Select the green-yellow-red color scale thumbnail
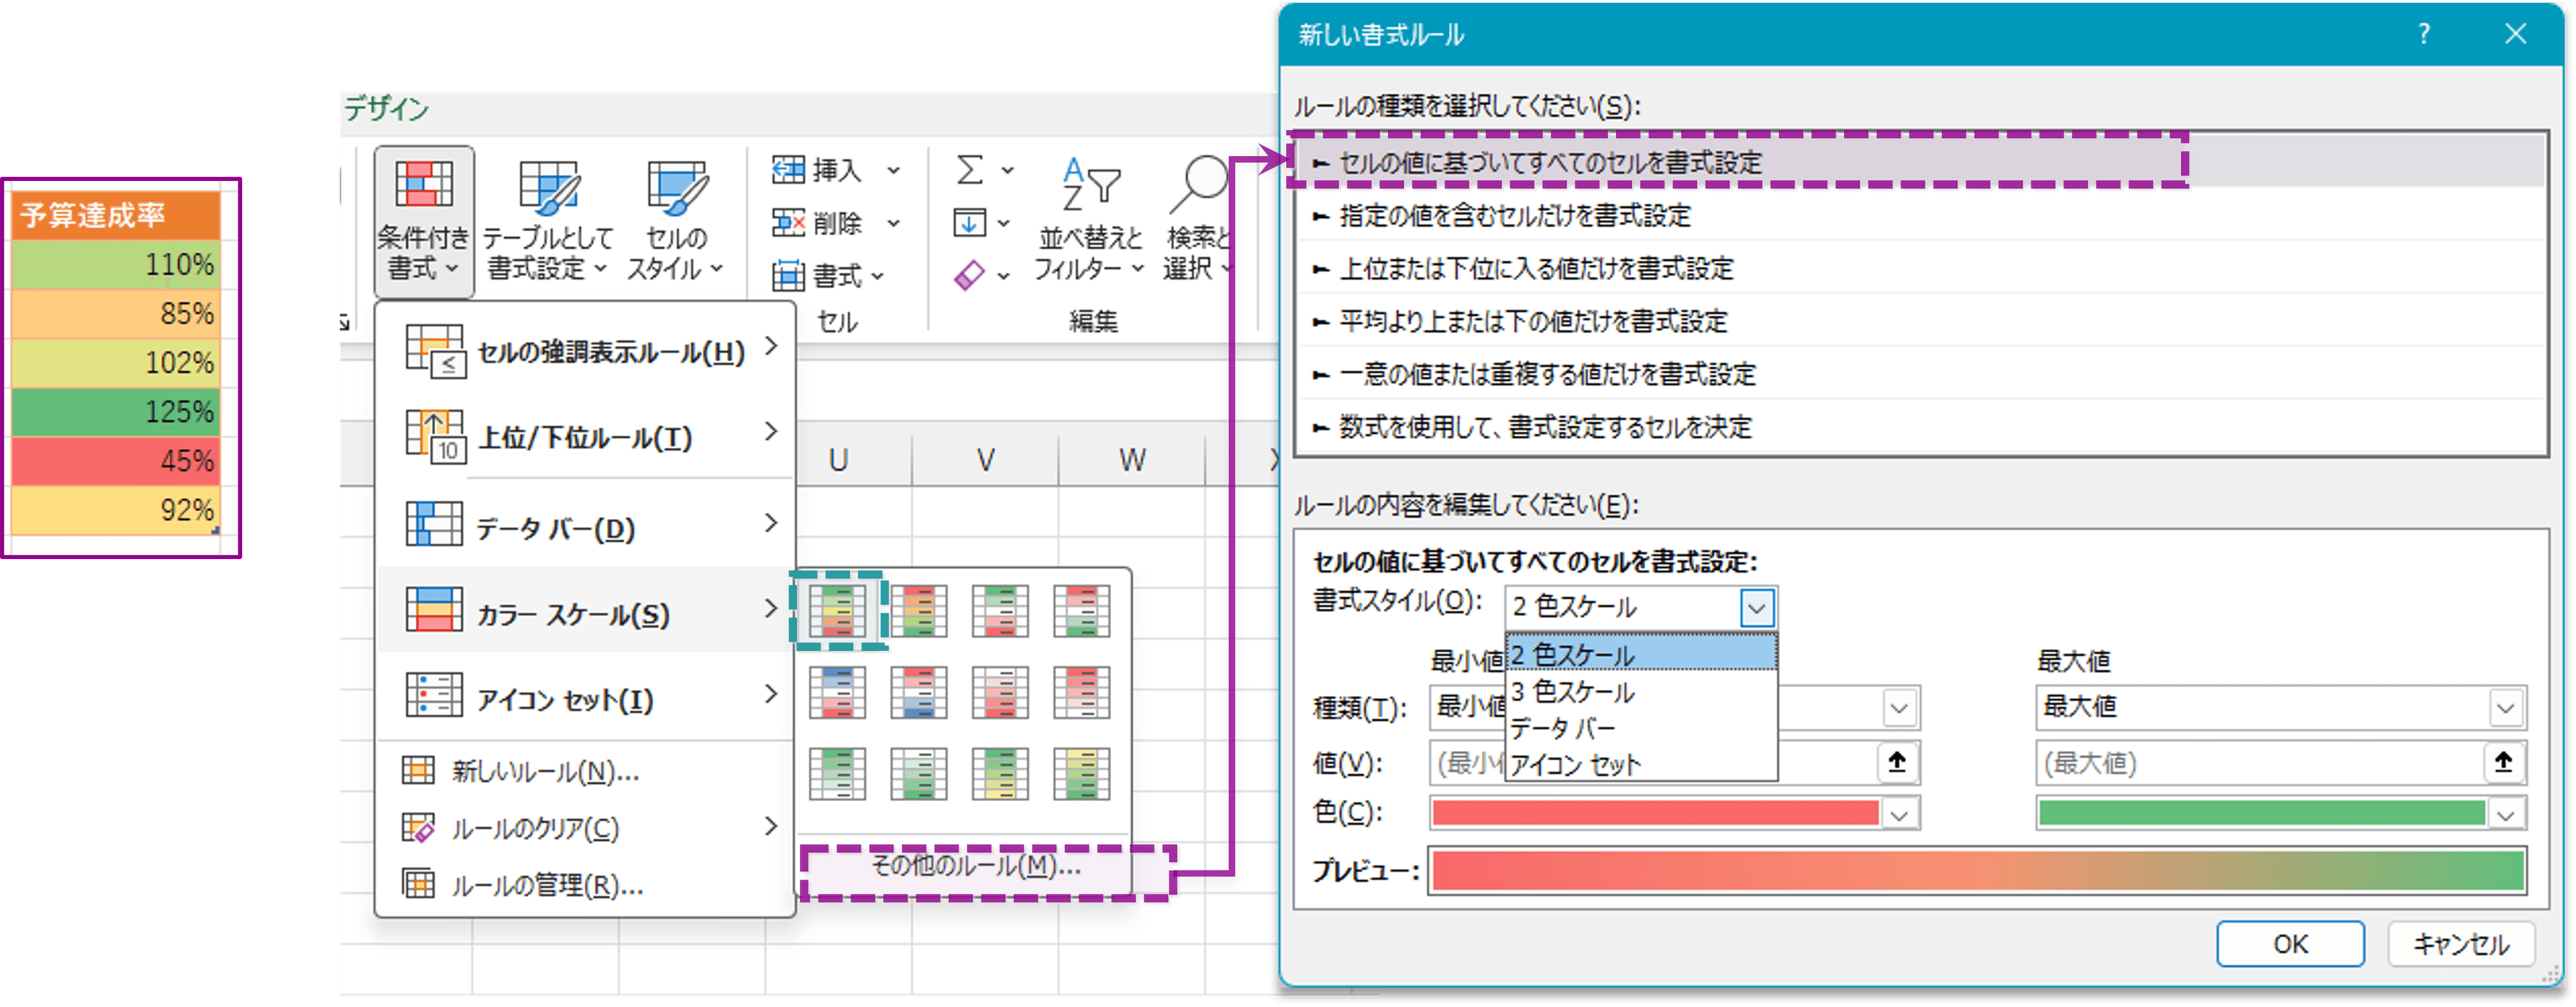This screenshot has width=2576, height=1007. click(x=838, y=610)
